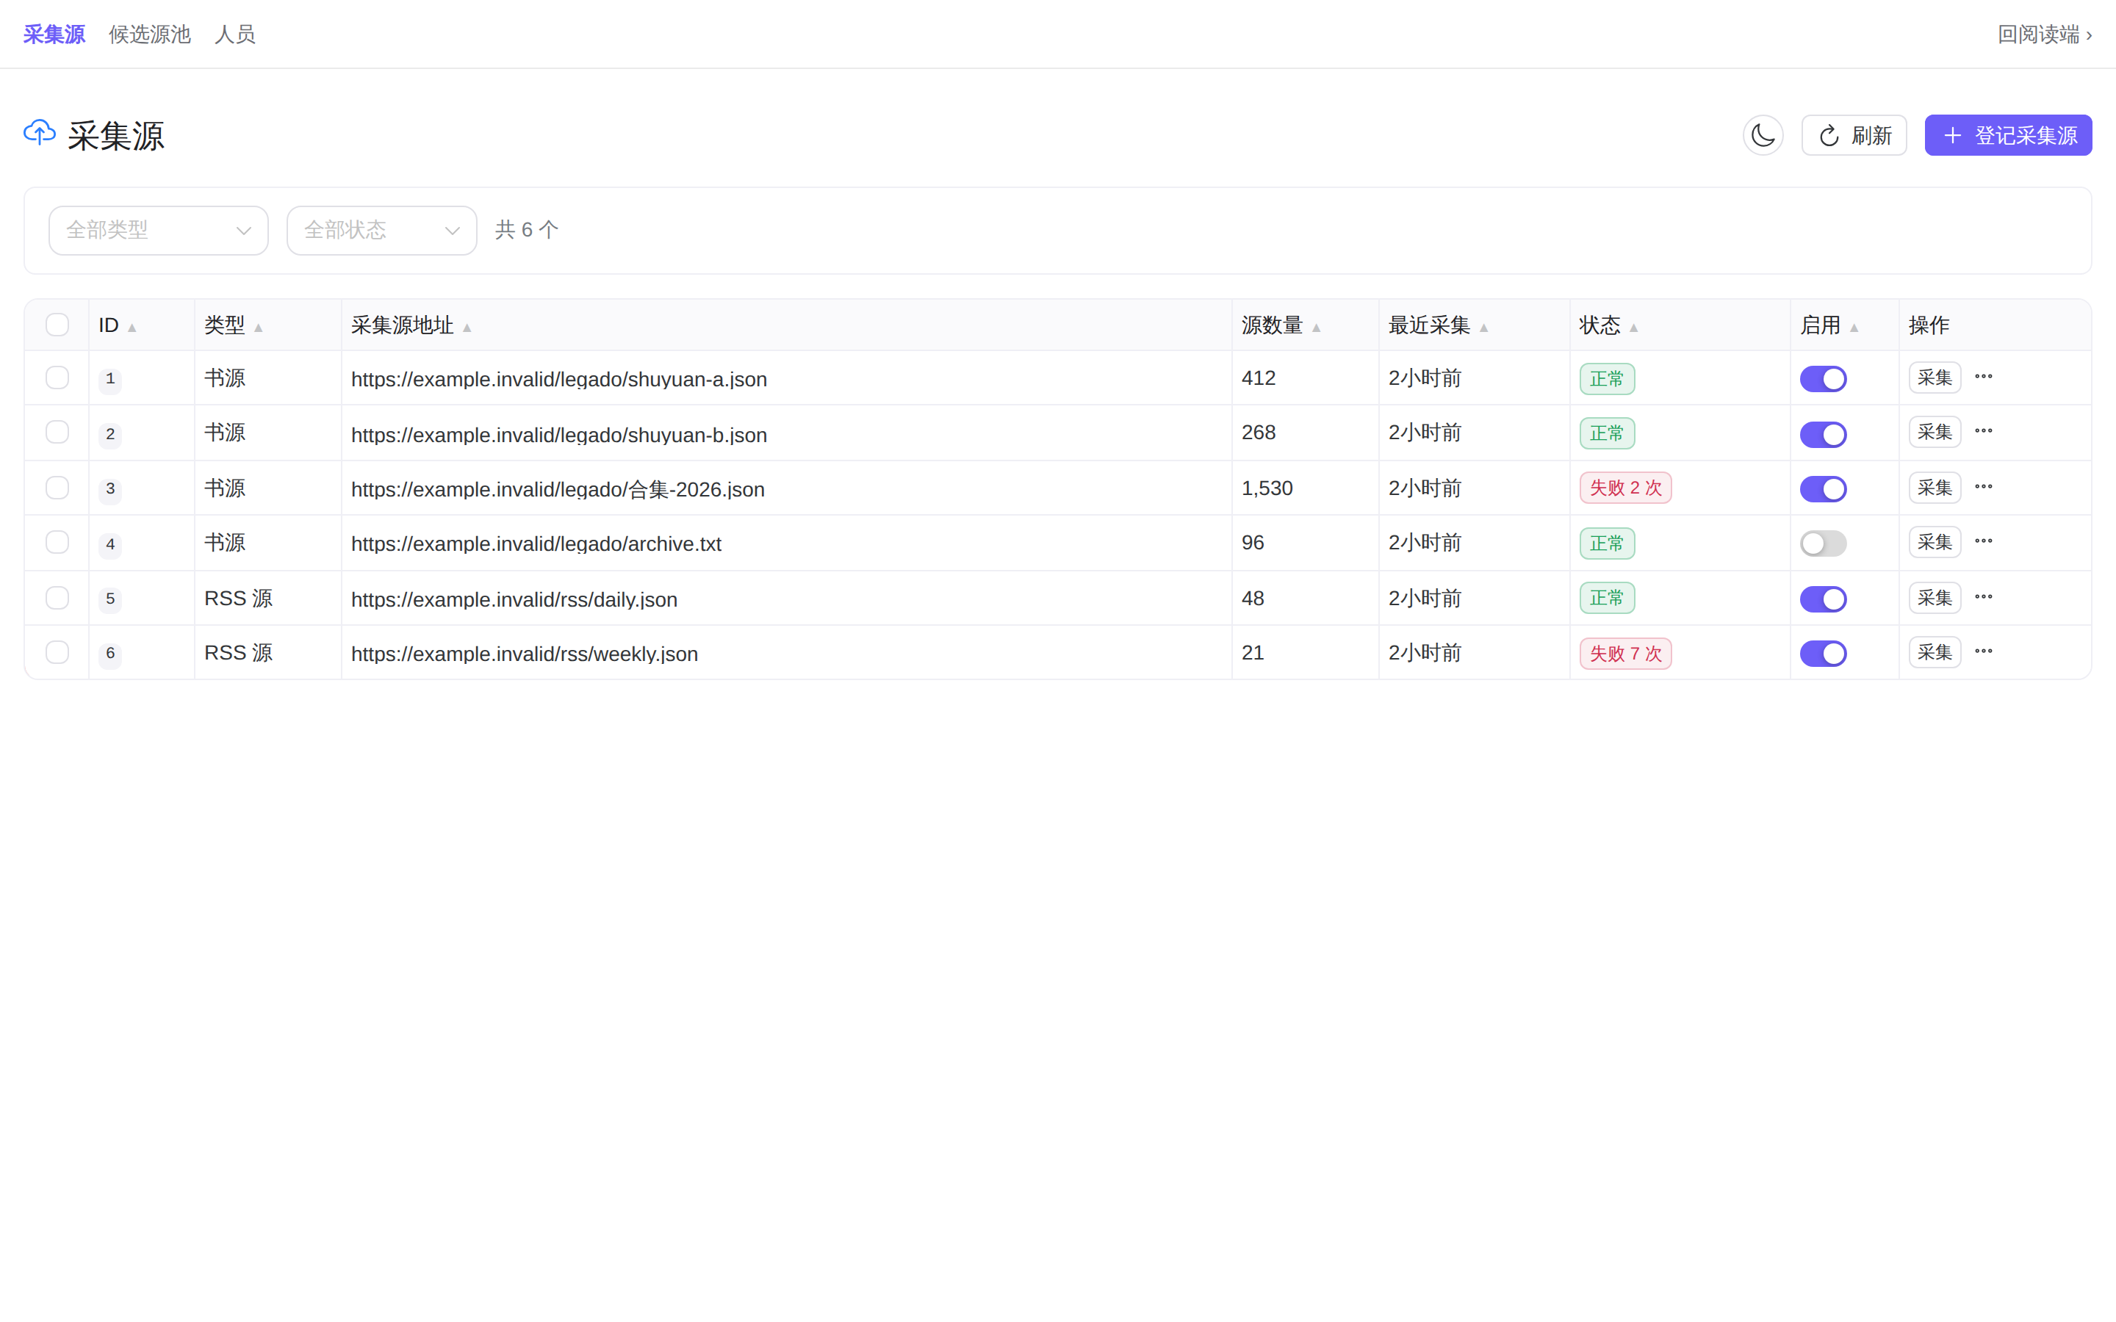Sort by 启用 column arrow

1854,328
